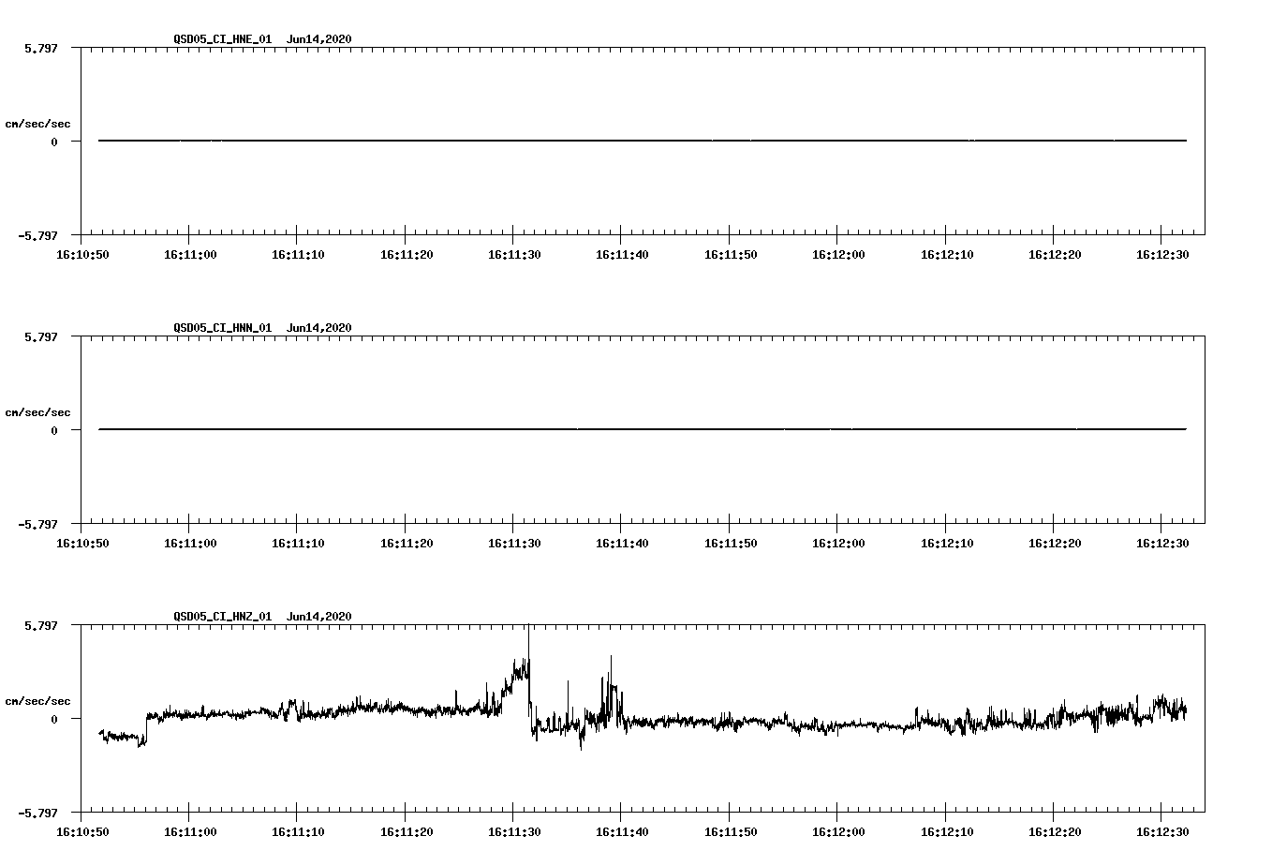This screenshot has height=866, width=1272.
Task: Click the 16:12:10 time label under HNN plot
Action: point(946,543)
